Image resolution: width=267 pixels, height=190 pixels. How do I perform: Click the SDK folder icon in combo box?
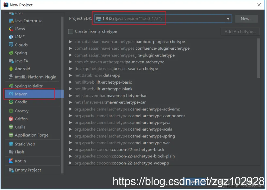pos(98,19)
